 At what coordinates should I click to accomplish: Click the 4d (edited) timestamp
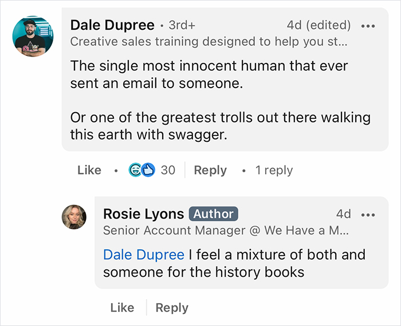click(x=319, y=25)
